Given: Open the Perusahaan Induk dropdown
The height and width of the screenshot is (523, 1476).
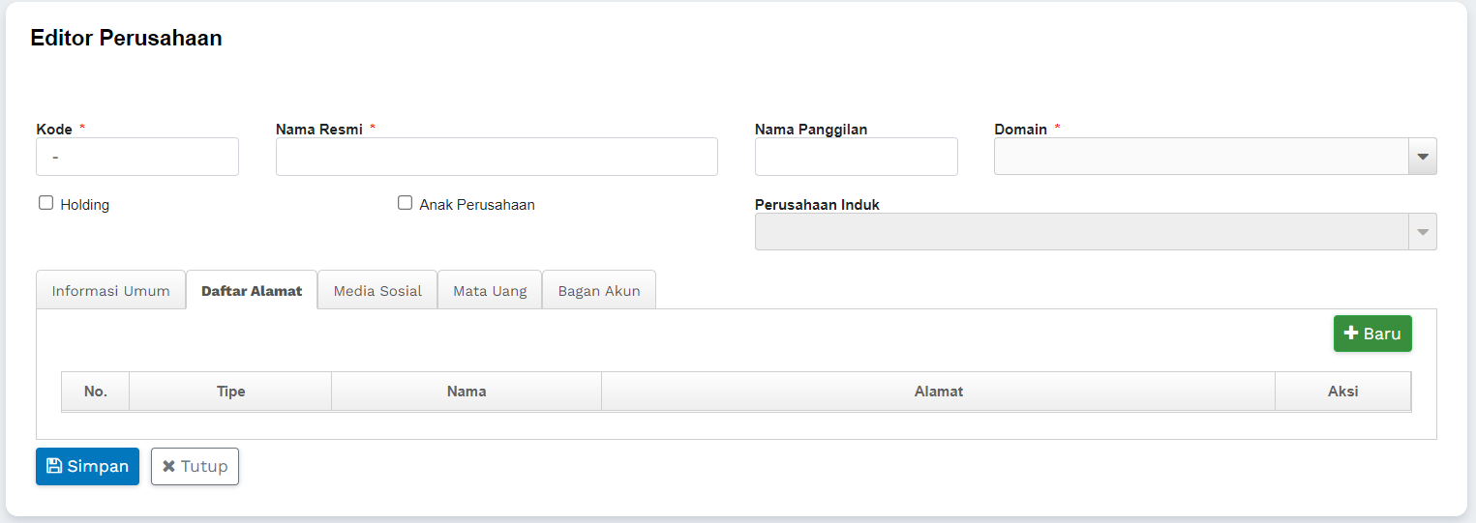Looking at the screenshot, I should pyautogui.click(x=1095, y=232).
